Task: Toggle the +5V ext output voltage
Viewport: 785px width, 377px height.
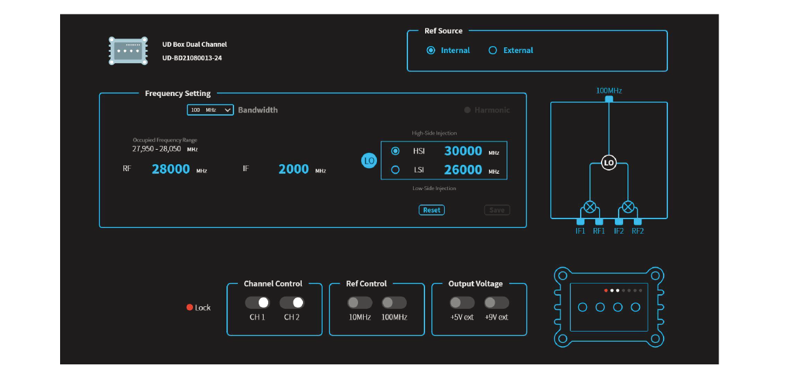Action: (x=462, y=302)
